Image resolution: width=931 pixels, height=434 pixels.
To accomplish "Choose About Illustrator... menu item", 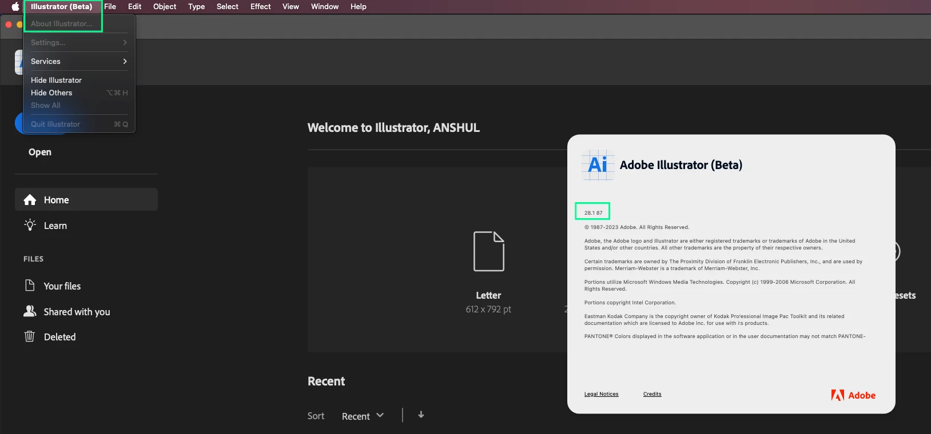I will coord(79,23).
